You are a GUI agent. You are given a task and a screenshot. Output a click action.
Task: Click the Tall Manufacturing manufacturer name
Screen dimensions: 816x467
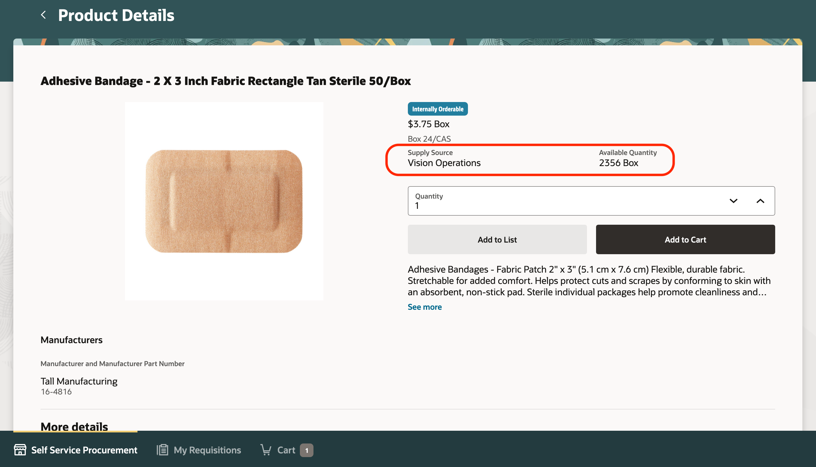tap(79, 381)
